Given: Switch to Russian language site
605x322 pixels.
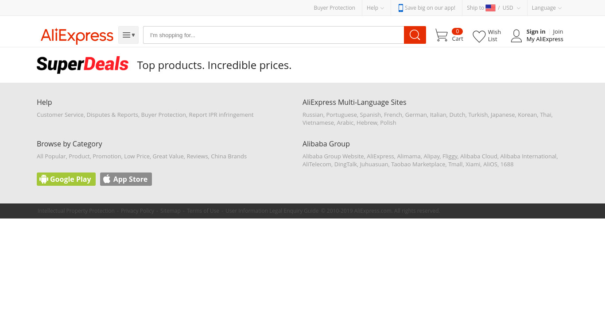Looking at the screenshot, I should point(313,115).
